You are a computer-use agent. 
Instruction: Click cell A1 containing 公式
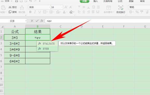[15, 31]
